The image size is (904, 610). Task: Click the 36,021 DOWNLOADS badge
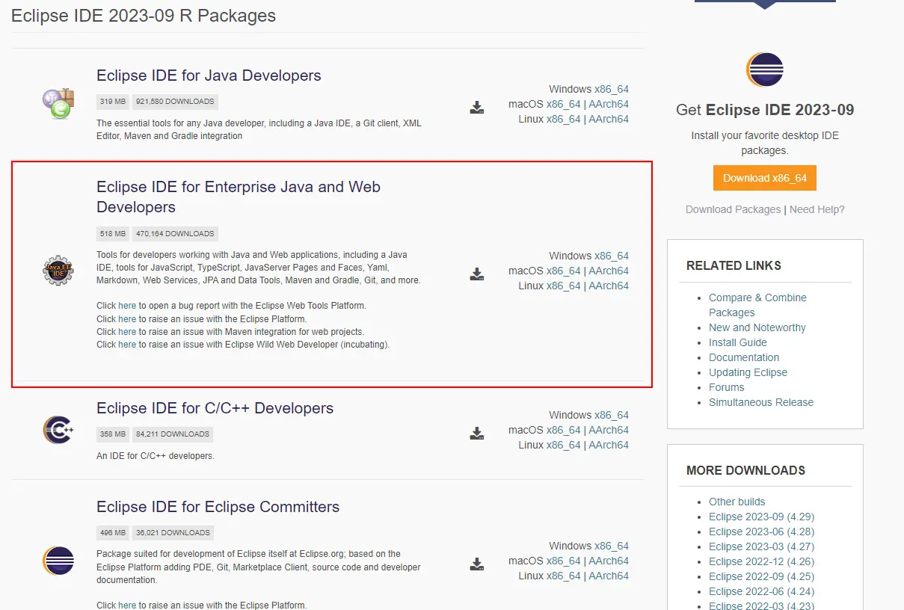tap(173, 533)
